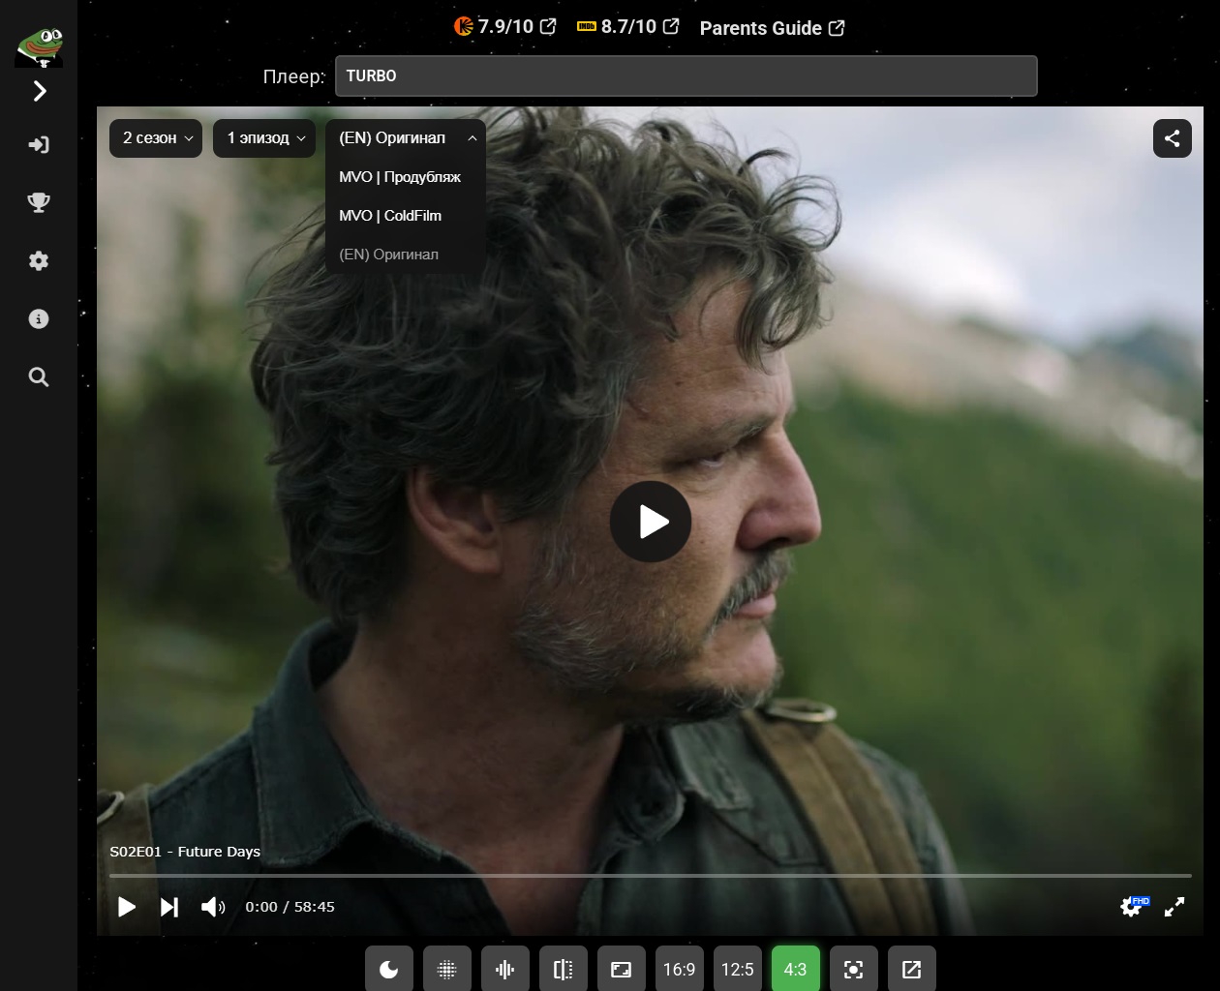The image size is (1220, 991).
Task: Click the frog avatar logo
Action: point(39,46)
